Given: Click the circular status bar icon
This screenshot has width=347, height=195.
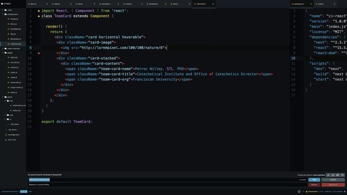Looking at the screenshot, I should [299, 191].
